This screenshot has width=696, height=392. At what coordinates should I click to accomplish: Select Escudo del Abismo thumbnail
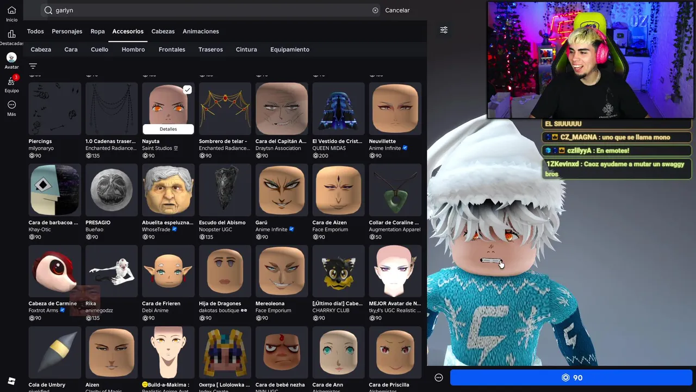[225, 190]
